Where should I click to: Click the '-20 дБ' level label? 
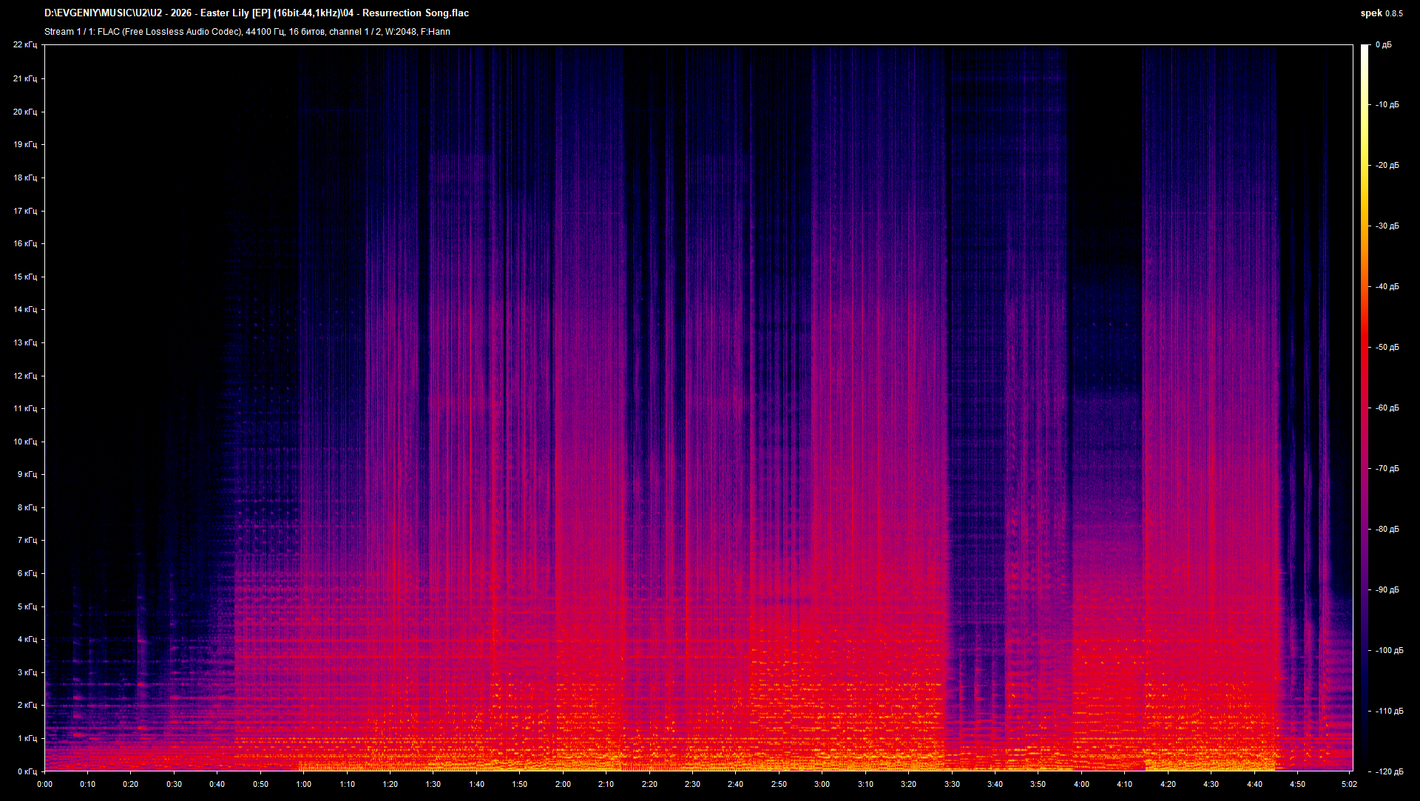(x=1387, y=166)
